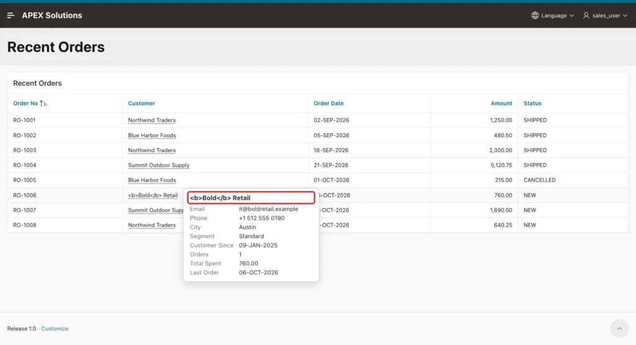Open Northwind Traders link in row RO-1008
The image size is (636, 345).
[x=152, y=225]
